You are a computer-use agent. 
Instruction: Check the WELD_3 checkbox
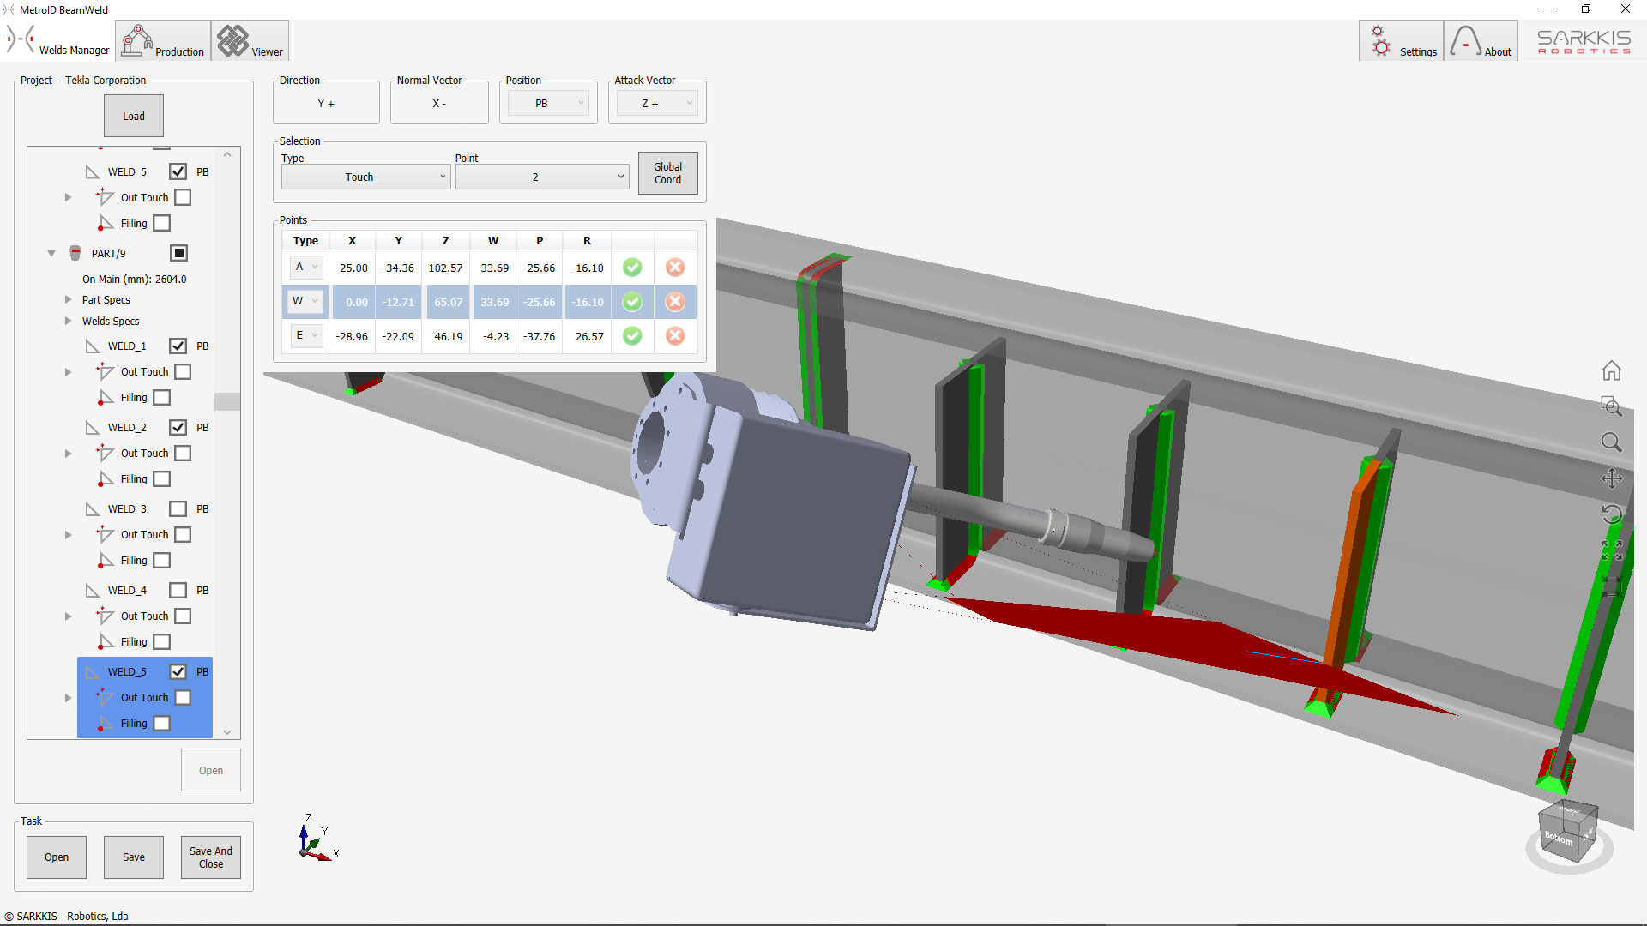(178, 508)
